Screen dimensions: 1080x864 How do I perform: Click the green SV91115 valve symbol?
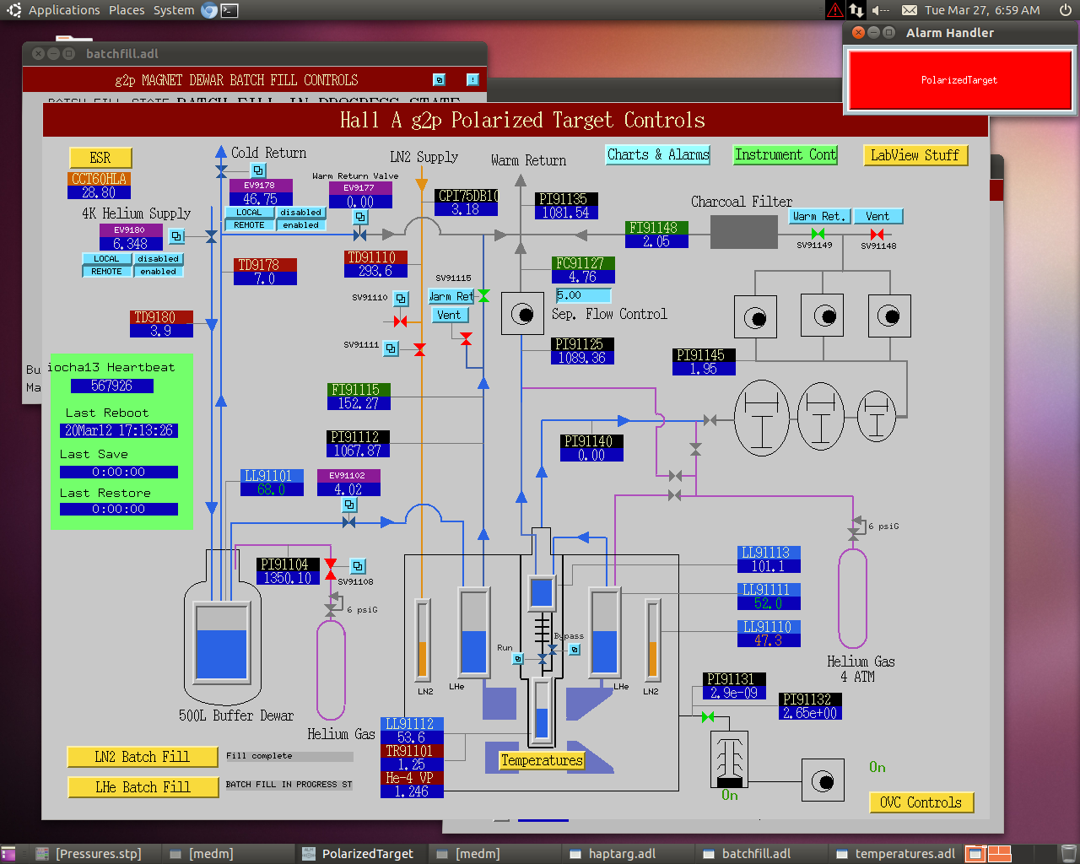pyautogui.click(x=483, y=295)
